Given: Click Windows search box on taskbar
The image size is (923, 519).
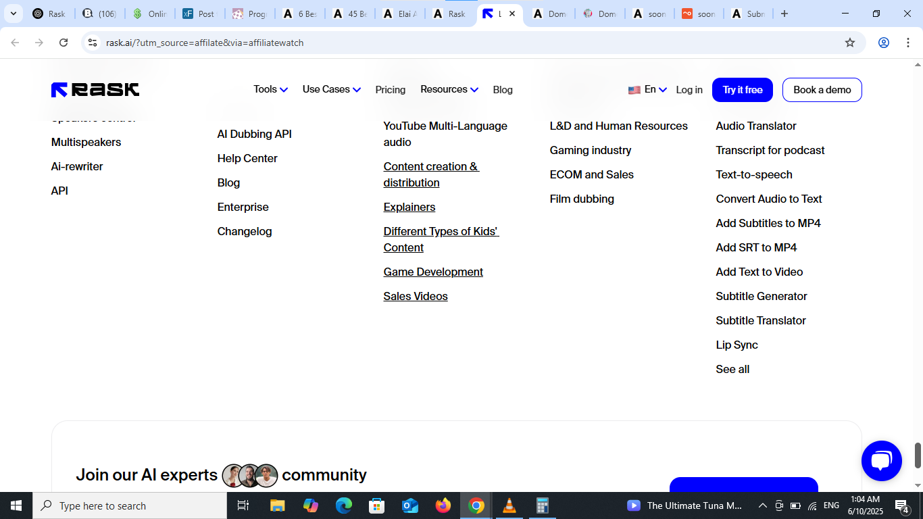Looking at the screenshot, I should point(130,505).
